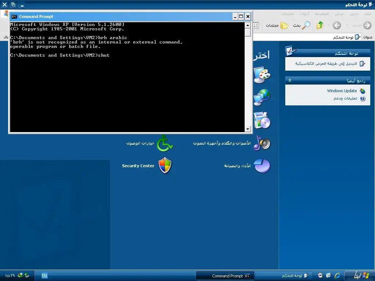
Task: Open the أدوات Tools menu
Action: 304,14
